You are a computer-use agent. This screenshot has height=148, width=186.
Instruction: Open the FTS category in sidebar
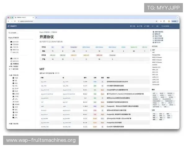click(x=15, y=86)
